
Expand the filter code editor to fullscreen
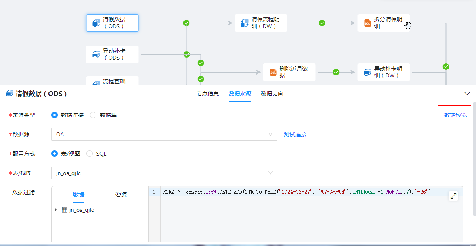tap(453, 196)
